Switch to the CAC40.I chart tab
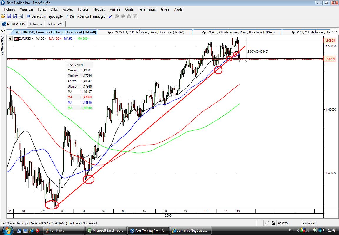This screenshot has height=235, width=339. (x=237, y=32)
